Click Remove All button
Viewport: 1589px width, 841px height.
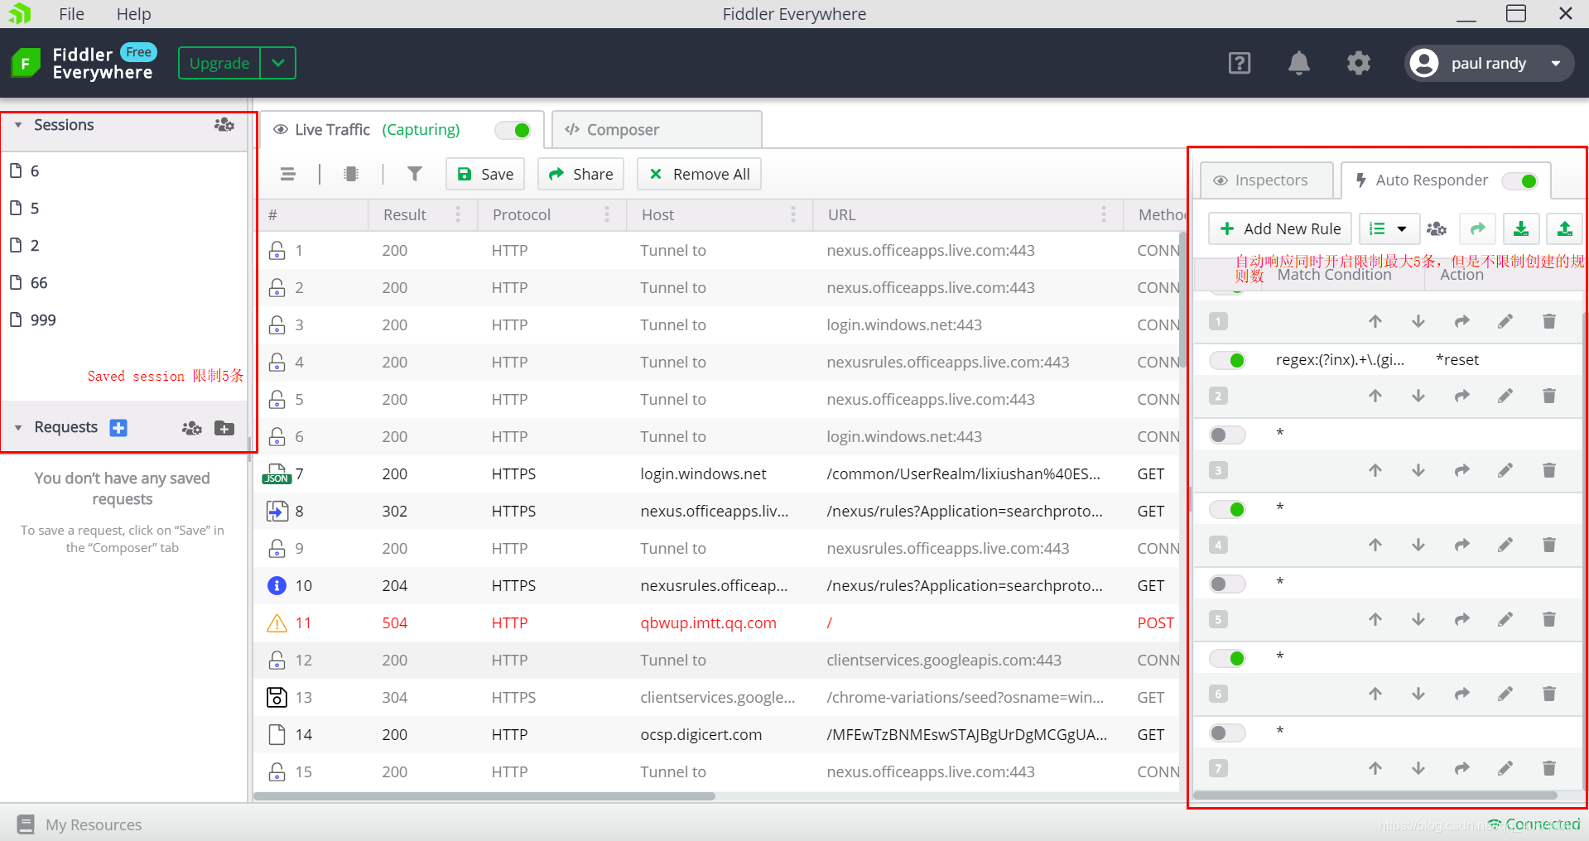pos(699,174)
